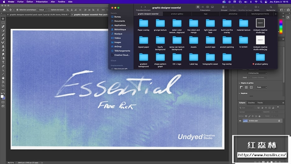The height and width of the screenshot is (164, 291).
Task: Click the foreground color swatch
Action: (x=2, y=96)
